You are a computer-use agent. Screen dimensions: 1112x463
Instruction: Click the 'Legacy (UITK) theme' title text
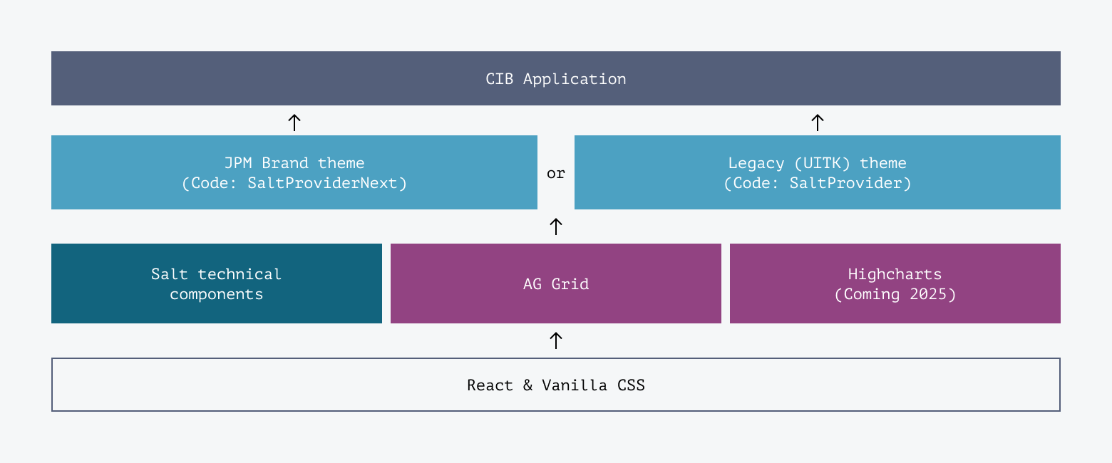point(817,163)
